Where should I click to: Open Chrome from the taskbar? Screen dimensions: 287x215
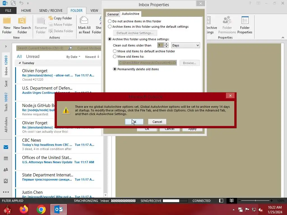(x=41, y=209)
